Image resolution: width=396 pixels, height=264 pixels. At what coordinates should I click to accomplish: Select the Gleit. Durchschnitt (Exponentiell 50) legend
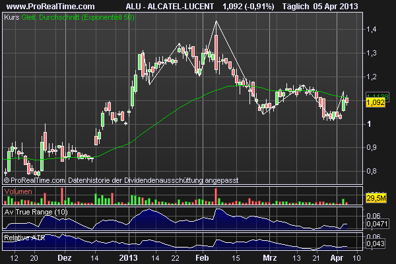[x=78, y=17]
